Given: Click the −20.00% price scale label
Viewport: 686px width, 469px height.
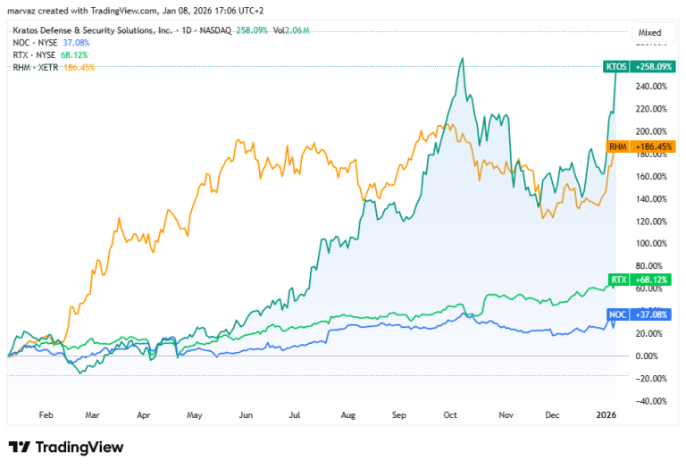Looking at the screenshot, I should point(651,379).
